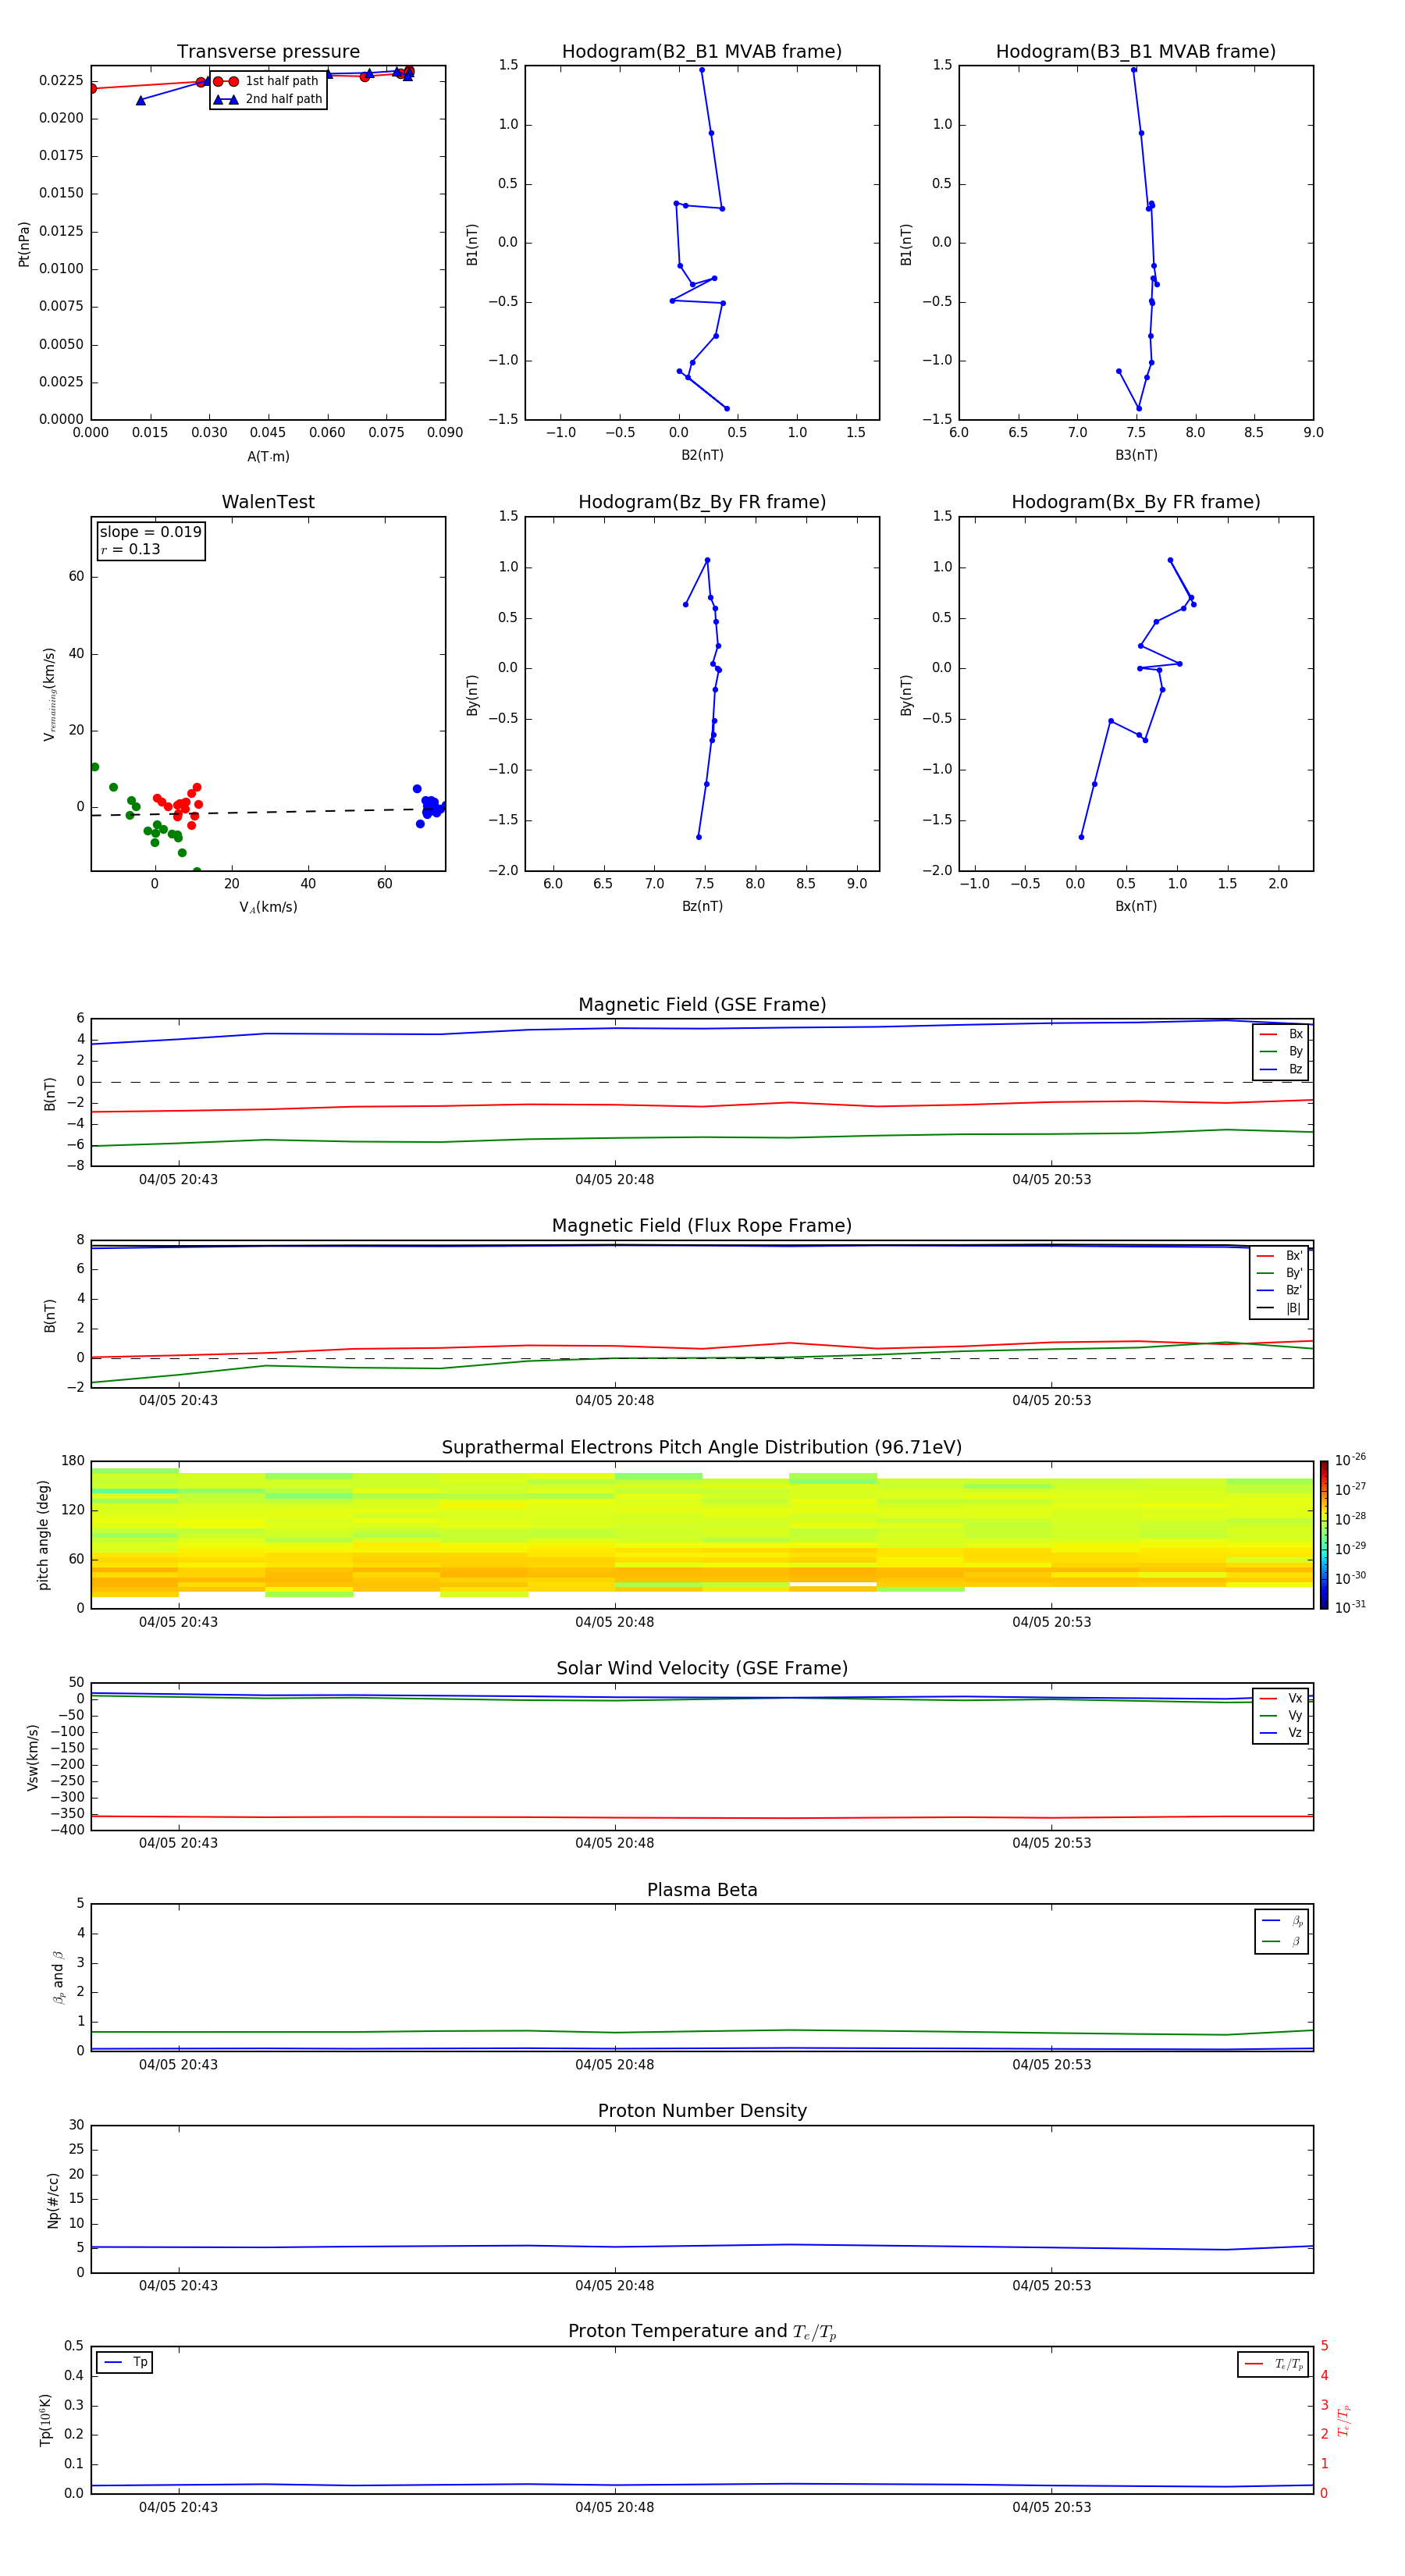Select the |B| entry in the Flux Rope legend
1405x2576 pixels.
(1280, 1308)
